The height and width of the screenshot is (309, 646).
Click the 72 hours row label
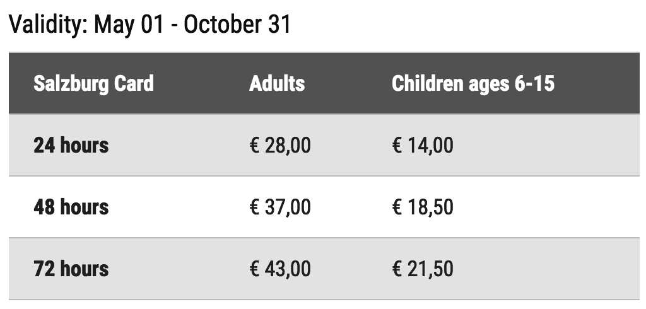[71, 269]
